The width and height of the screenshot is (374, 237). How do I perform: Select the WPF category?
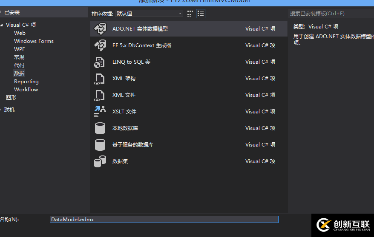coord(20,49)
